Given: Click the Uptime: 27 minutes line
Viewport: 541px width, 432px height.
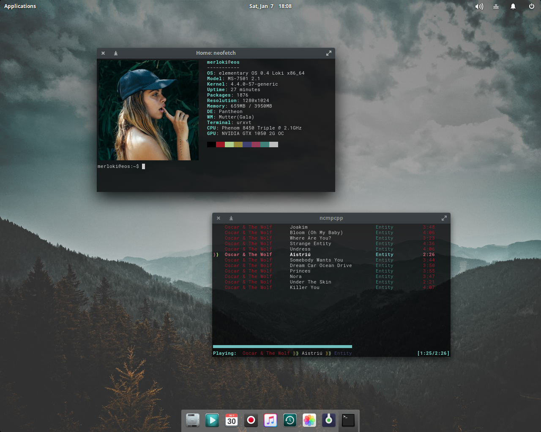Looking at the screenshot, I should pyautogui.click(x=234, y=90).
